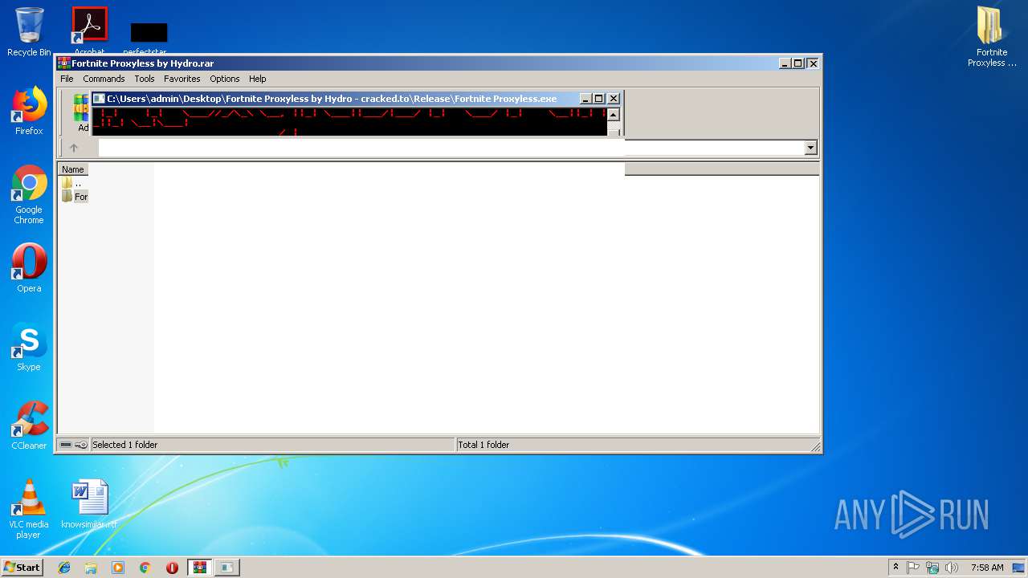Click Show Desktop button in tray
Image resolution: width=1028 pixels, height=578 pixels.
[1019, 568]
